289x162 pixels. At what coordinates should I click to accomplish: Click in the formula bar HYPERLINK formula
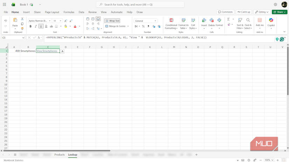click(x=126, y=37)
